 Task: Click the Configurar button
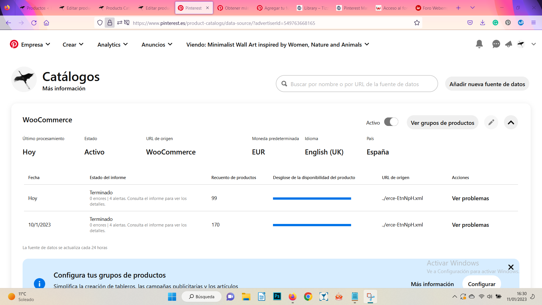click(482, 282)
